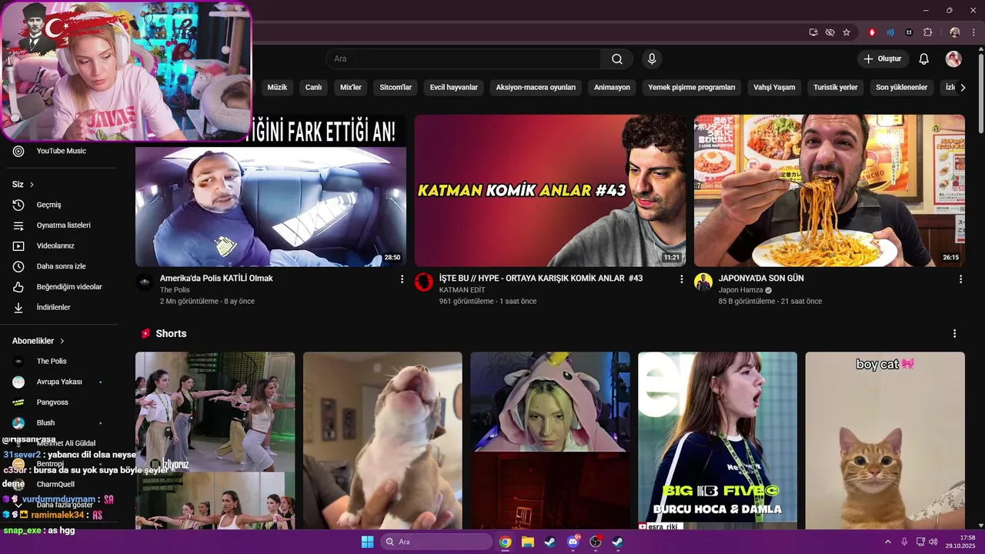This screenshot has height=554, width=985.
Task: Open Discord from the taskbar
Action: click(x=573, y=542)
